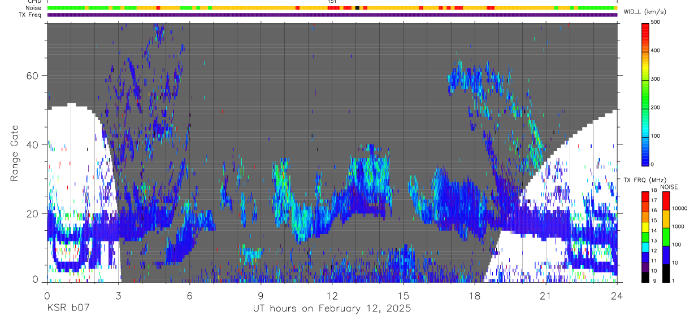Click the hour 12 tick label on time axis
The image size is (694, 320).
[x=332, y=295]
